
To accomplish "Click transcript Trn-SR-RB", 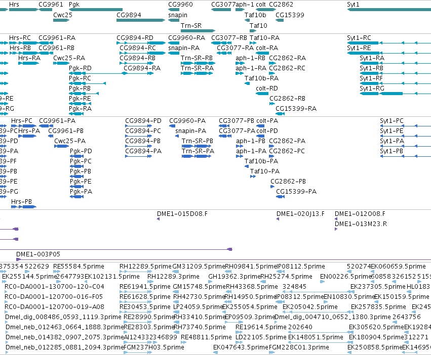I will 197,58.
